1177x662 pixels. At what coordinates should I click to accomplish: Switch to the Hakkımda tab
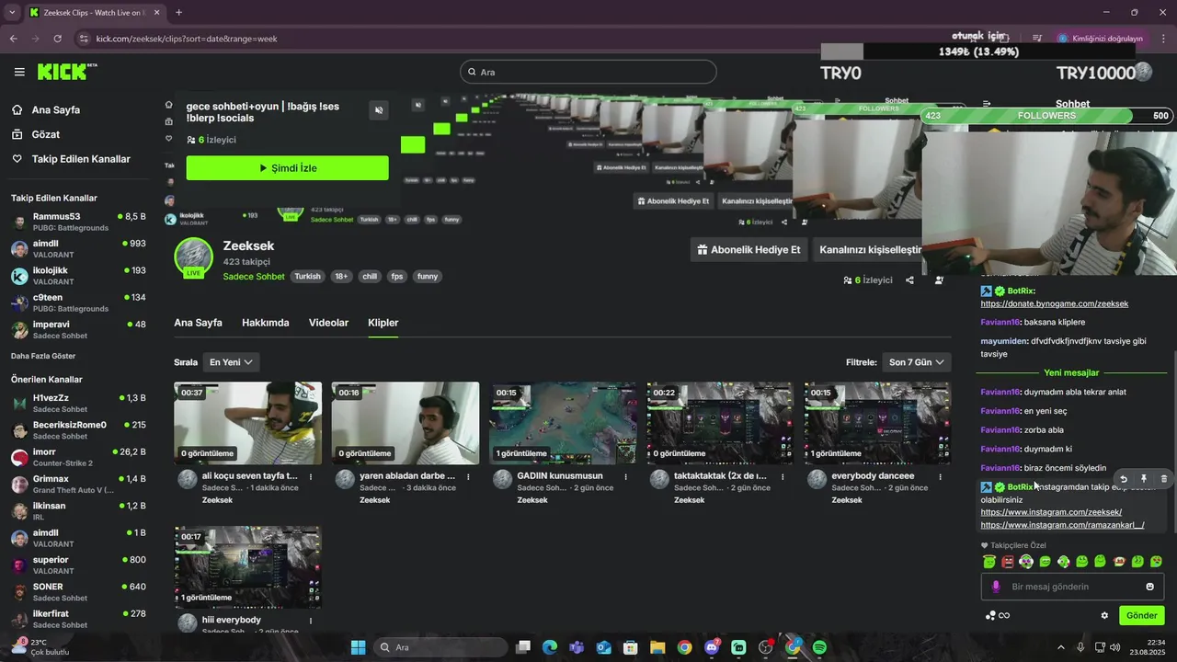(x=265, y=323)
